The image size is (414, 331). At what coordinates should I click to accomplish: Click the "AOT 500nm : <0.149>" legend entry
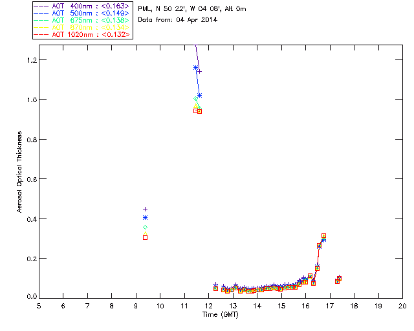pos(82,13)
